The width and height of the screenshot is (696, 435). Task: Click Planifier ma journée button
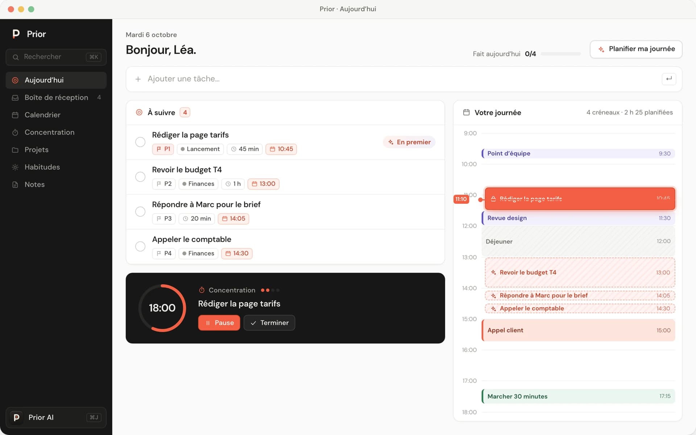click(636, 49)
